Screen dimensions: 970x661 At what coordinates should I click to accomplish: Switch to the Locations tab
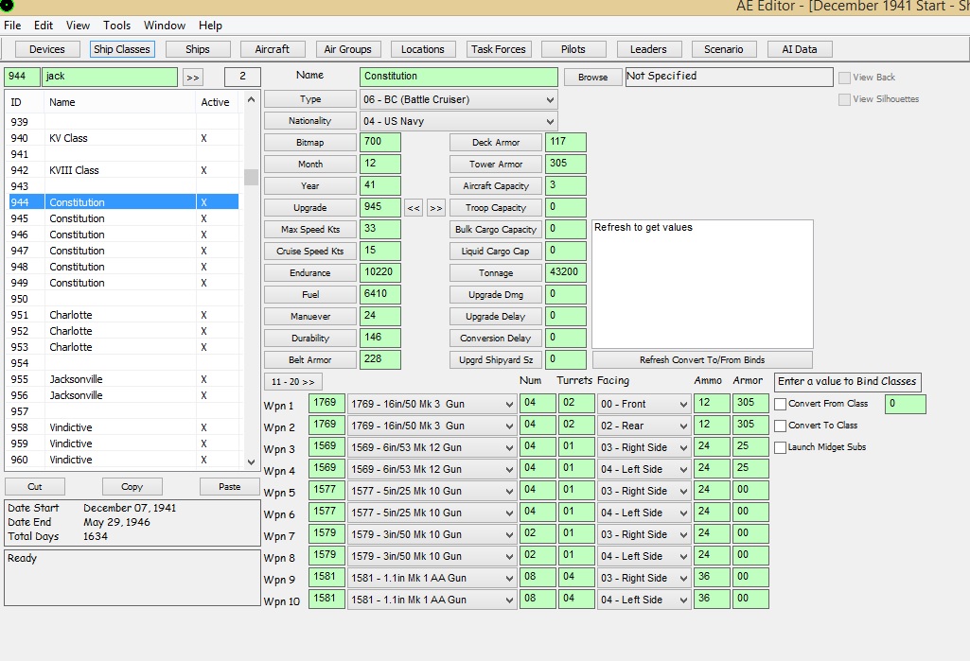[422, 49]
